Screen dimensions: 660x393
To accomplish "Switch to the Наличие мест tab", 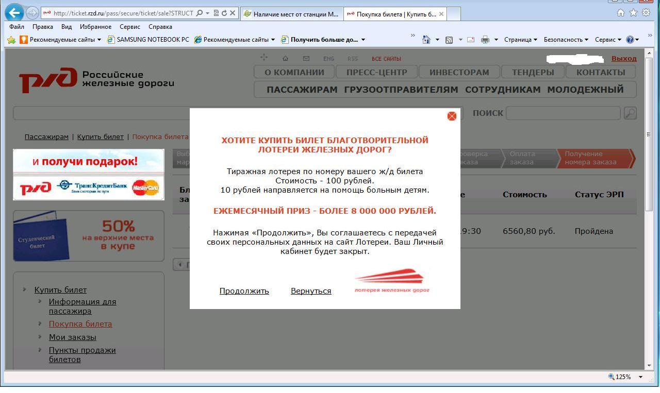I will tap(291, 14).
